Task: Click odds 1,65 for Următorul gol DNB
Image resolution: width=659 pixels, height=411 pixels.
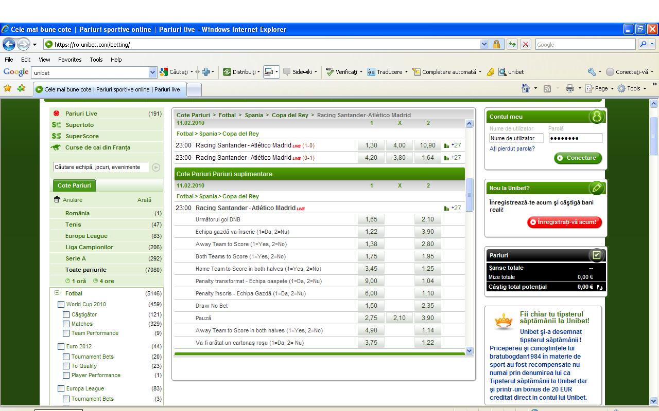Action: (x=371, y=219)
